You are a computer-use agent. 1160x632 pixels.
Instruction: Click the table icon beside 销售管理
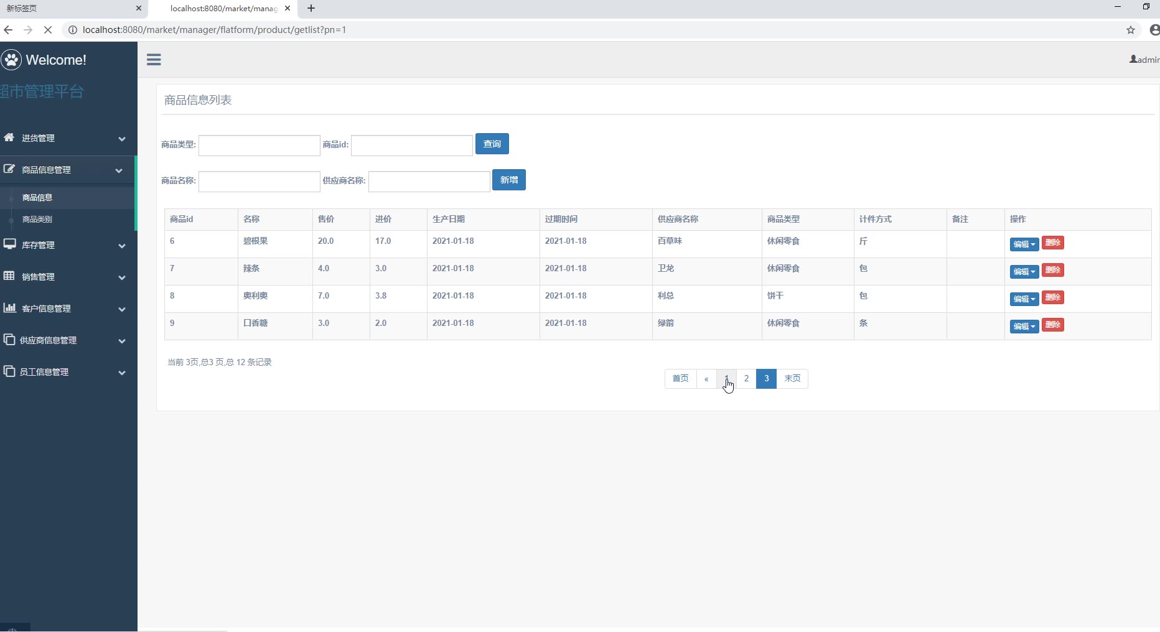[x=9, y=276]
